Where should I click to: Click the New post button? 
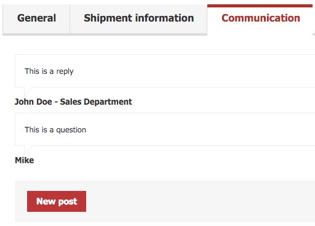[57, 201]
